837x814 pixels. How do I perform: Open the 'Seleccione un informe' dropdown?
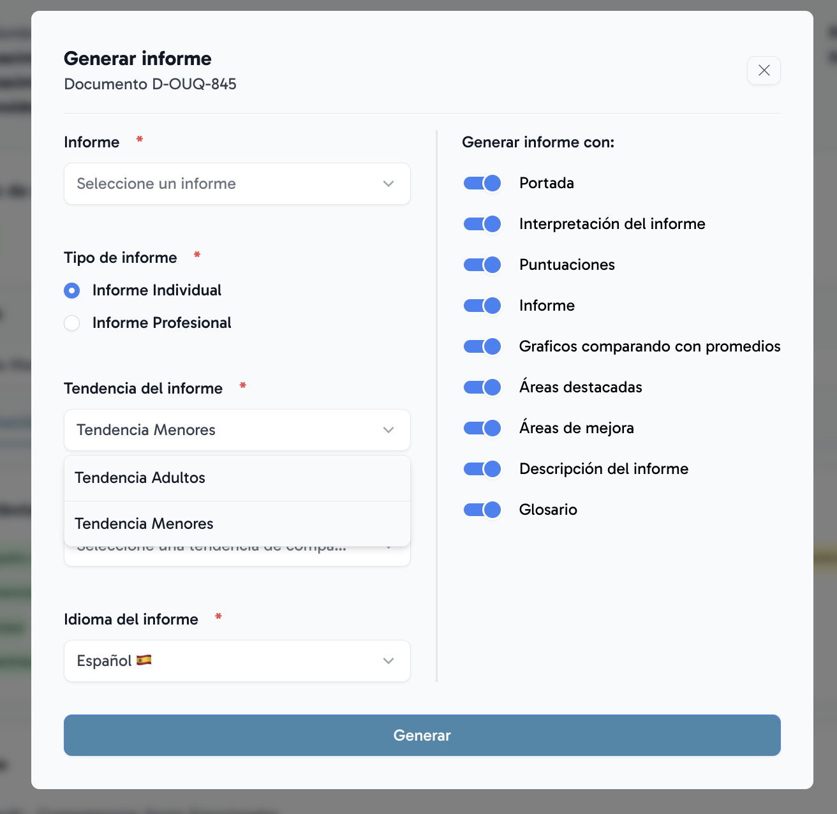pyautogui.click(x=236, y=184)
